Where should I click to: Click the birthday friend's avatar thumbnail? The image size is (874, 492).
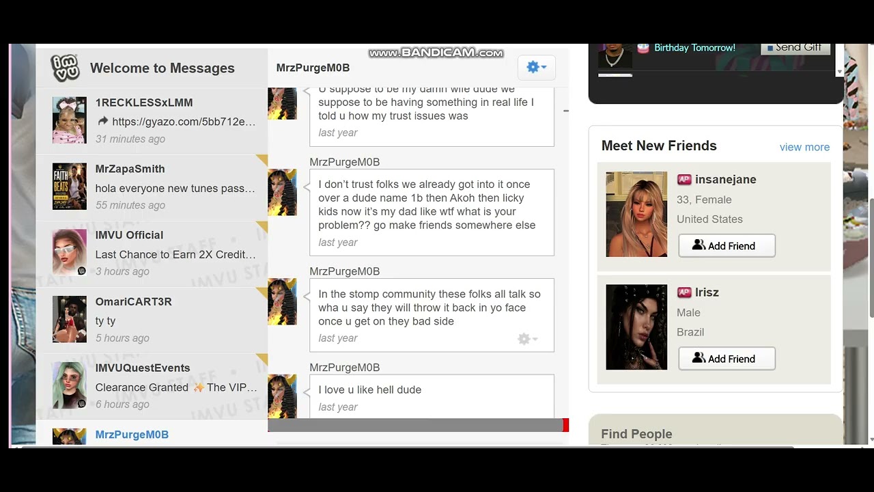point(615,56)
